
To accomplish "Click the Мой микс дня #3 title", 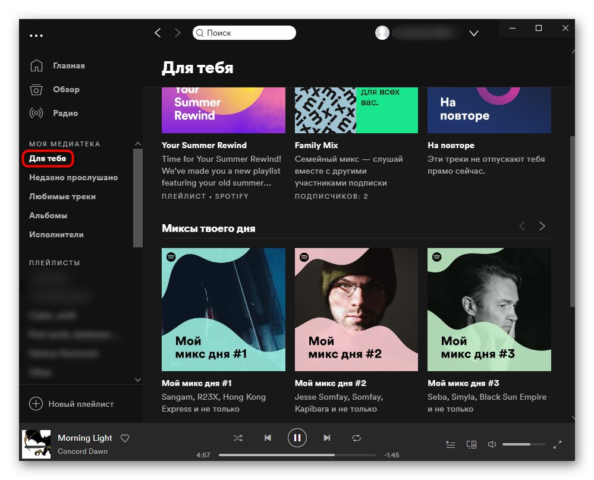I will tap(463, 384).
